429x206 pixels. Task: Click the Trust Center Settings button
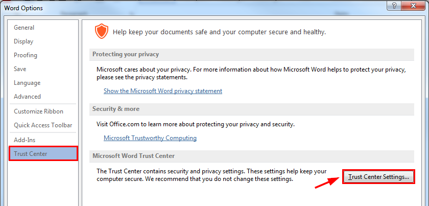pos(378,177)
